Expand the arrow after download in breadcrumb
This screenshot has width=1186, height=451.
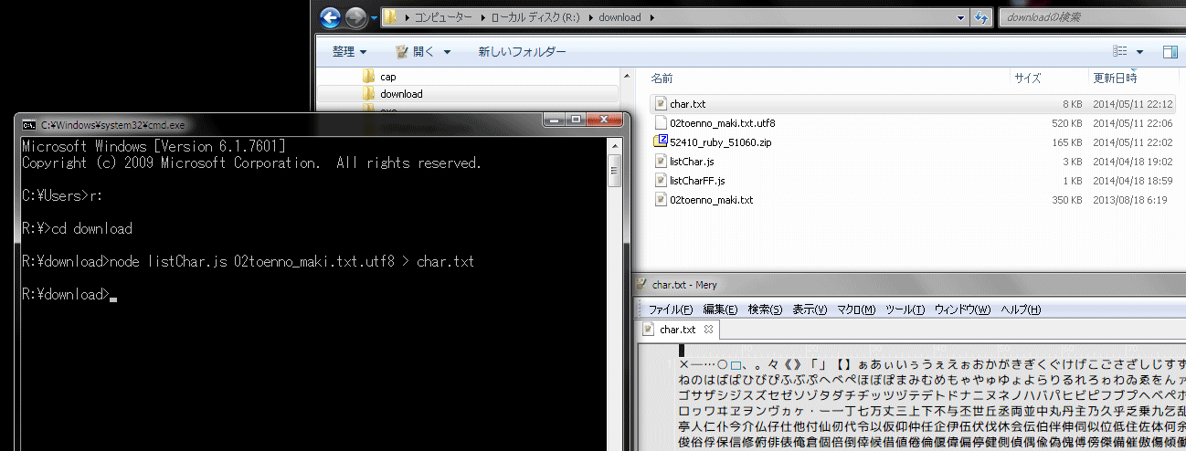tap(651, 17)
